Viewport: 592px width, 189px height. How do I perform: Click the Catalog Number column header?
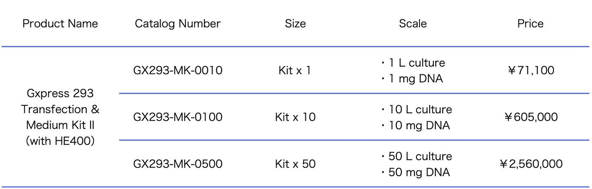point(178,24)
